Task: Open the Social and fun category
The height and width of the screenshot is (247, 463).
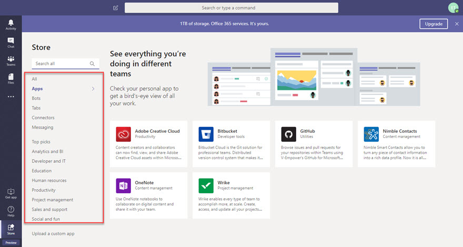Action: click(46, 219)
